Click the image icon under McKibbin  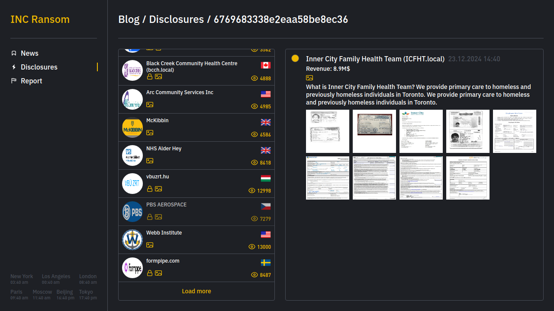point(150,133)
